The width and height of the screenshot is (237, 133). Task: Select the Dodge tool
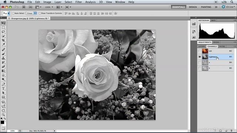tap(3, 79)
